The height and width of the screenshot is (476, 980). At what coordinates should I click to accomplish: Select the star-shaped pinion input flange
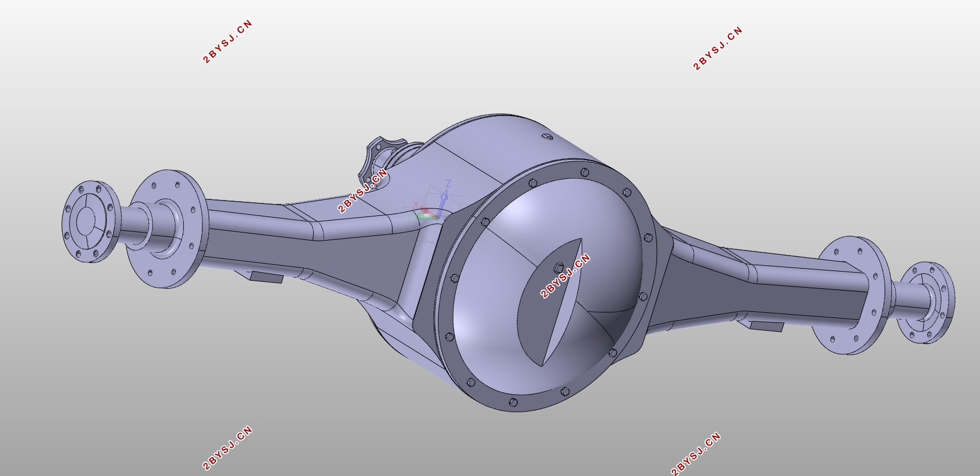click(375, 157)
